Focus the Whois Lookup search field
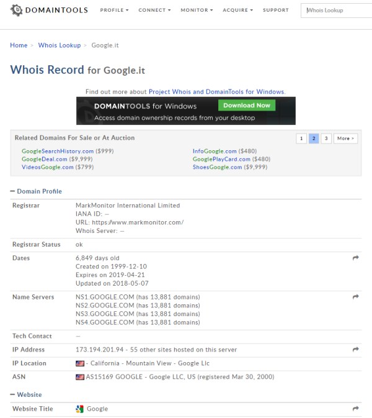Viewport: 372px width, 418px height. pos(338,11)
